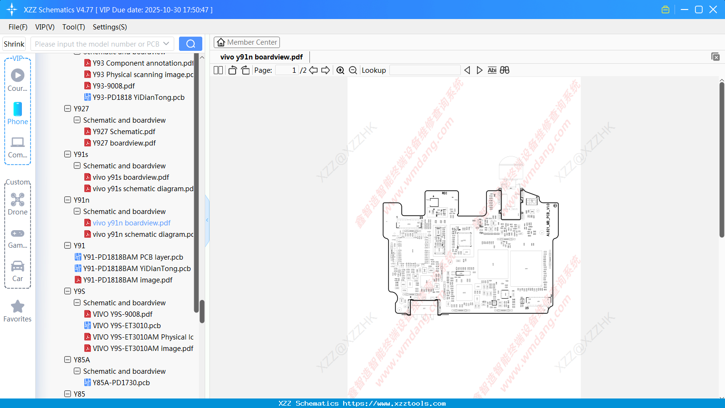
Task: Collapse Y9S Schematic and boardview folder
Action: pos(77,302)
